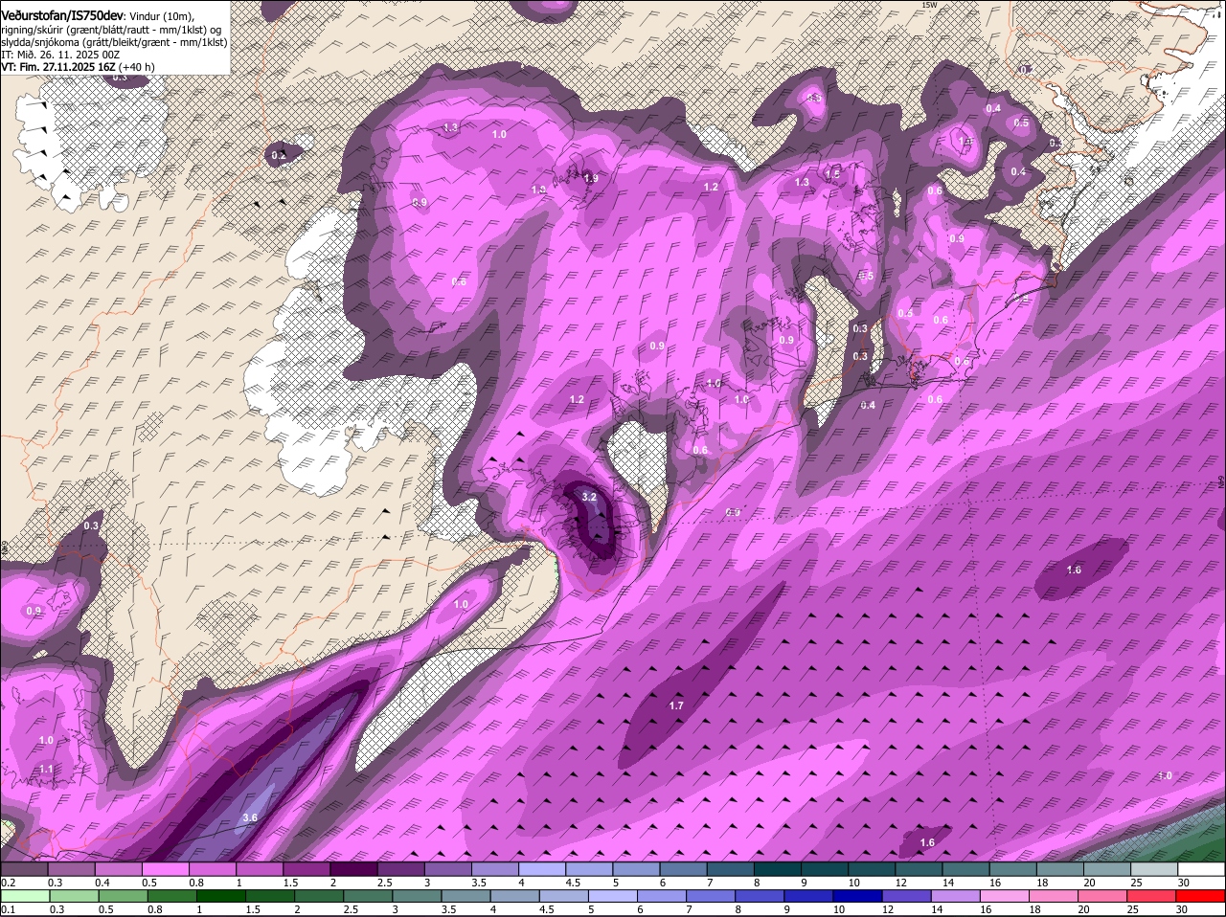Pick the upper legend swatch between 2 and 2.5

(353, 869)
